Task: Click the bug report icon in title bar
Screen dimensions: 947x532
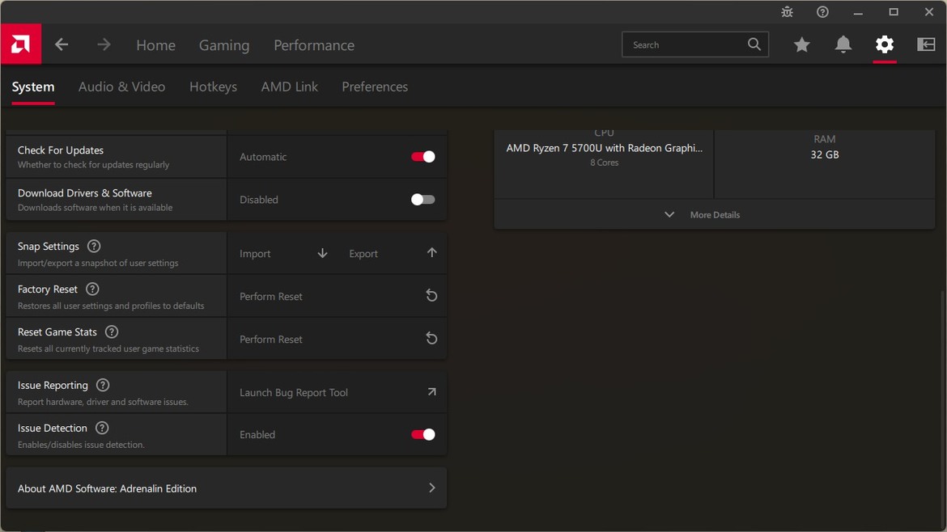Action: point(787,12)
